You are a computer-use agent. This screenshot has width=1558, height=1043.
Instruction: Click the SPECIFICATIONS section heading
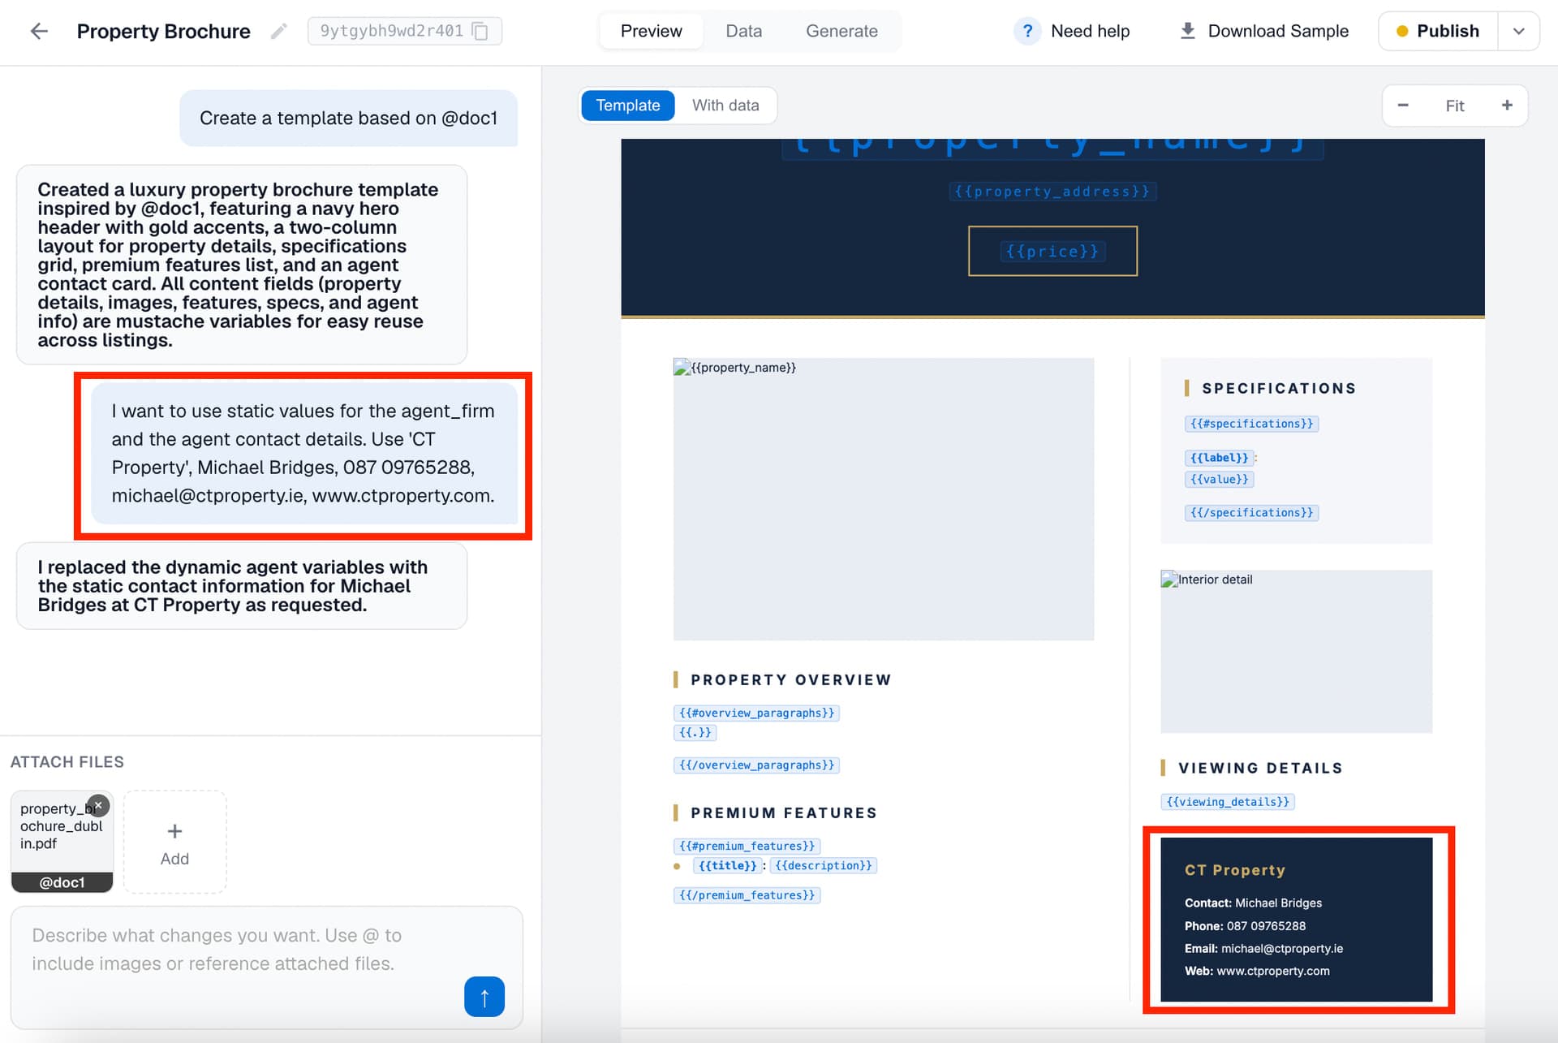click(1279, 388)
